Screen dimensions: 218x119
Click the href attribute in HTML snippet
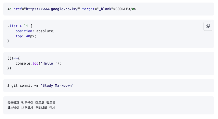[x=18, y=9]
